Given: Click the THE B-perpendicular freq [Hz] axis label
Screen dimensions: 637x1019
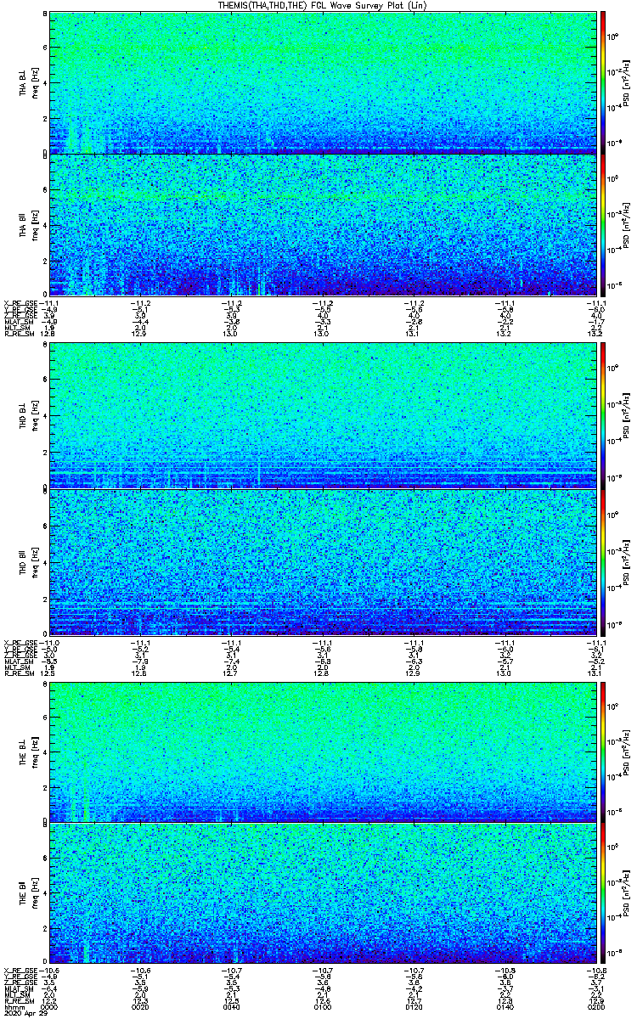Looking at the screenshot, I should pyautogui.click(x=34, y=751).
